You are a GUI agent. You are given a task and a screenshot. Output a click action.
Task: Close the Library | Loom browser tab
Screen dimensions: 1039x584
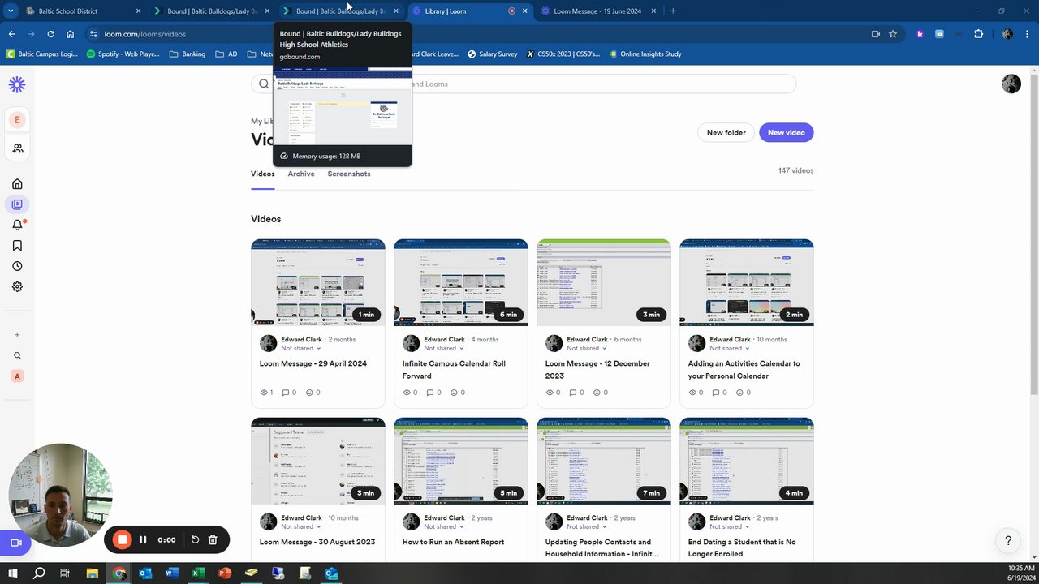pos(524,11)
